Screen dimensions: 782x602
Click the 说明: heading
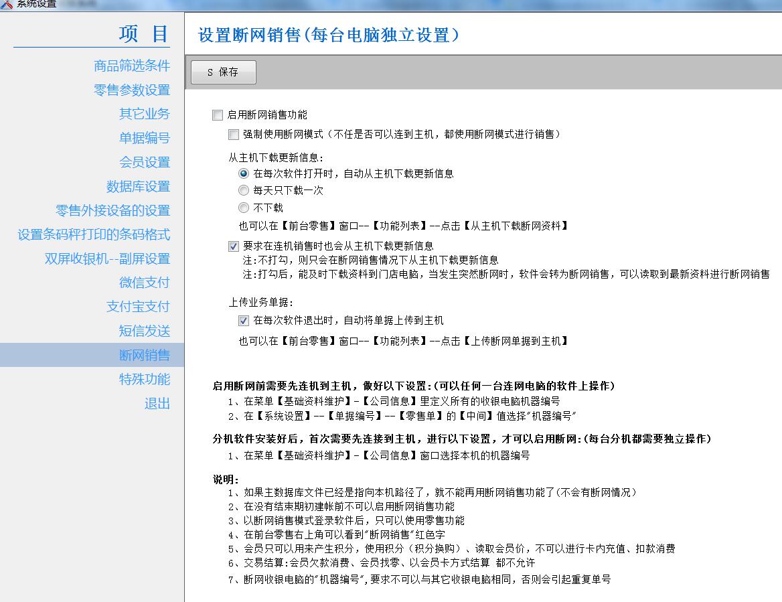tap(226, 479)
